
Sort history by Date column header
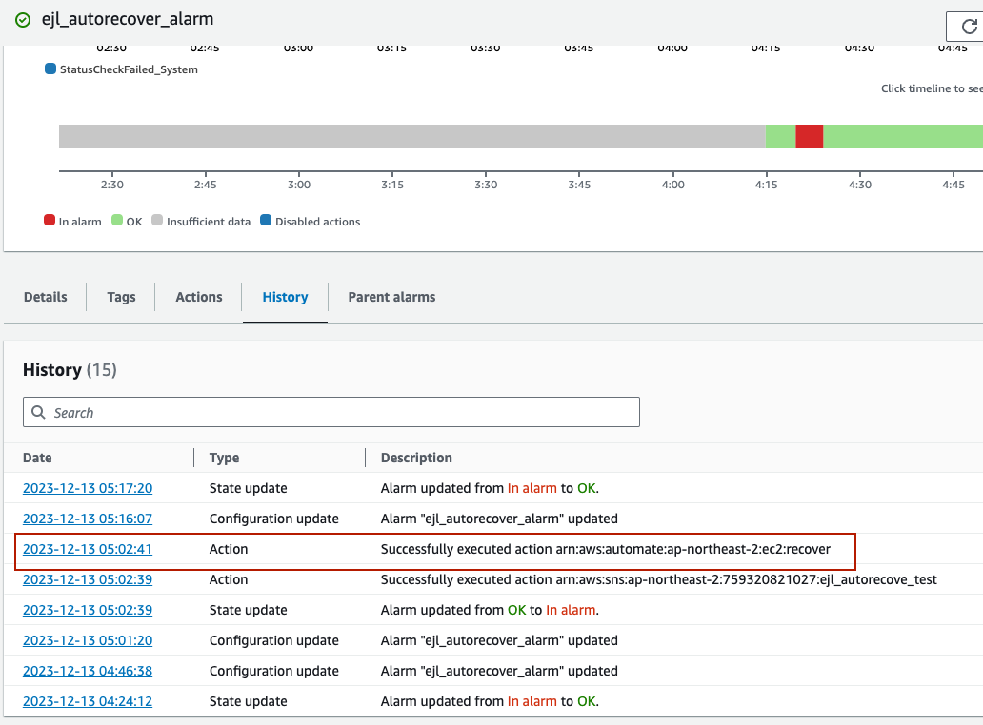pyautogui.click(x=37, y=458)
